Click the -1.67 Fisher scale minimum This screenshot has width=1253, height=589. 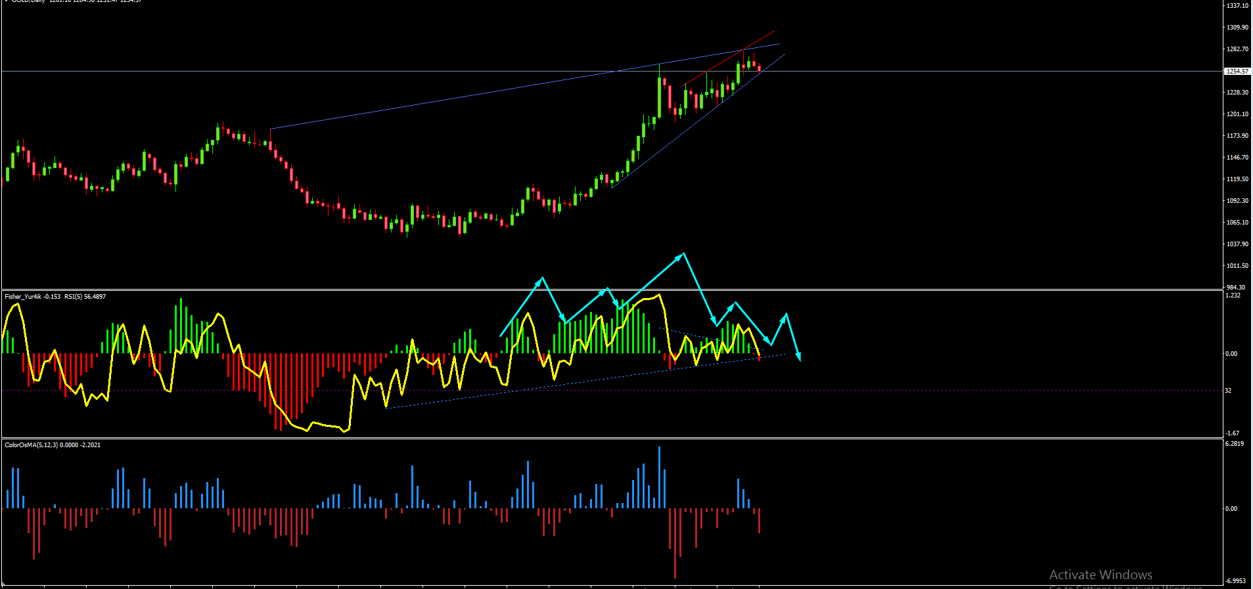click(1232, 433)
